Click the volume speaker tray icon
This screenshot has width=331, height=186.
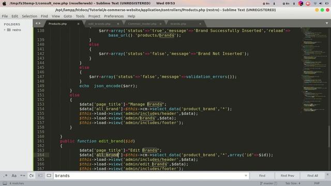pos(321,4)
